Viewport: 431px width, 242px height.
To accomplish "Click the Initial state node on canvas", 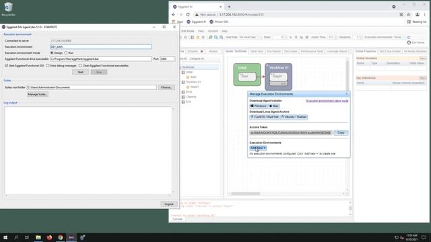I will (247, 75).
